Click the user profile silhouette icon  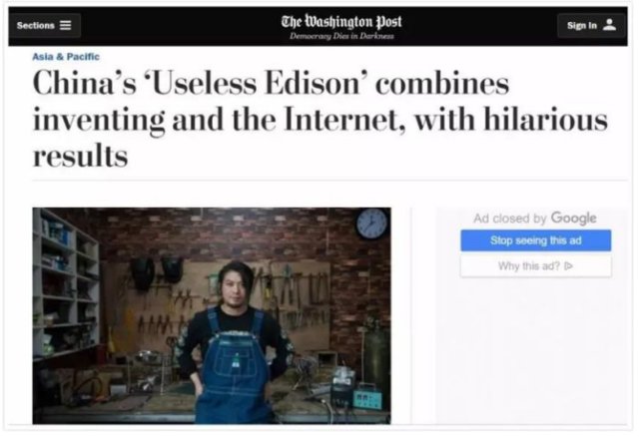[x=610, y=25]
